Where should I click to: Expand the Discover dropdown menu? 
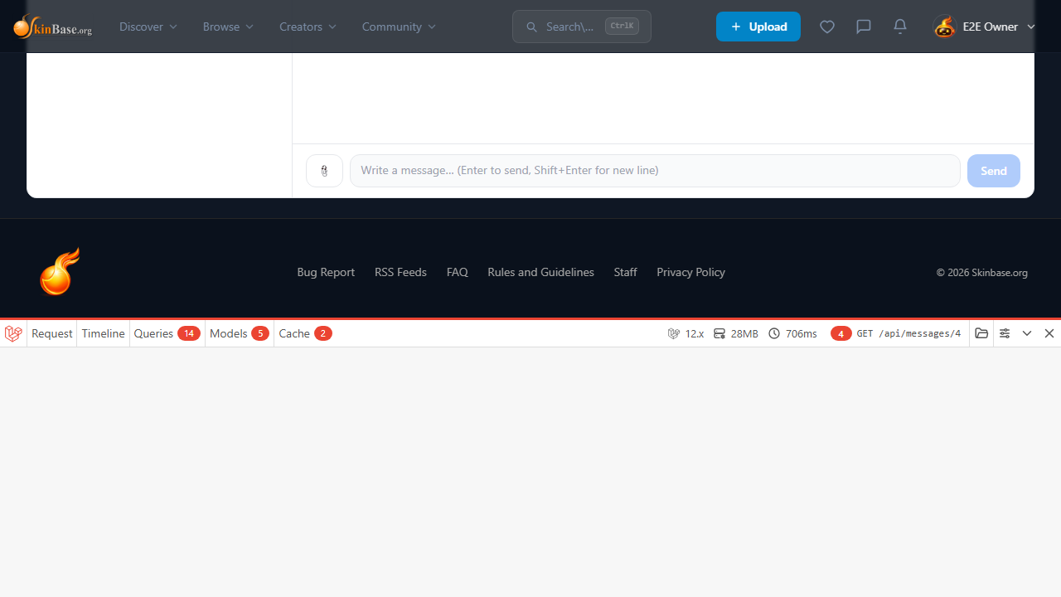(x=148, y=27)
